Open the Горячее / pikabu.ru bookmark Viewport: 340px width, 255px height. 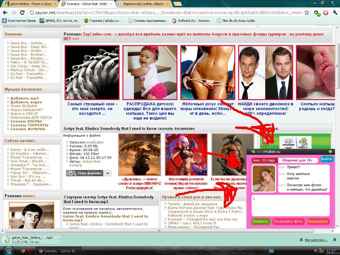(104, 21)
